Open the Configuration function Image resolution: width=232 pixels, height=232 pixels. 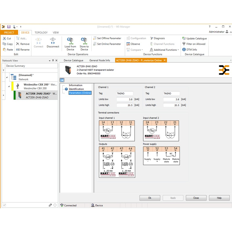tap(136, 38)
